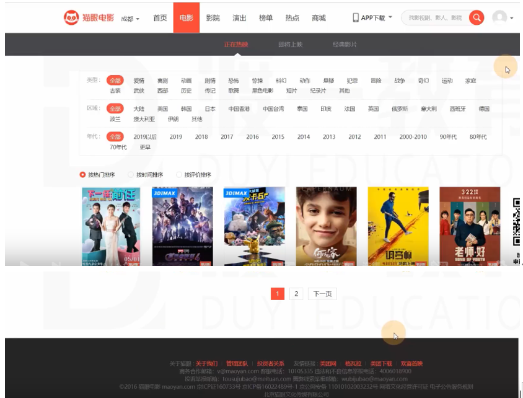
Task: Switch to the 正在热映 tab
Action: [236, 45]
